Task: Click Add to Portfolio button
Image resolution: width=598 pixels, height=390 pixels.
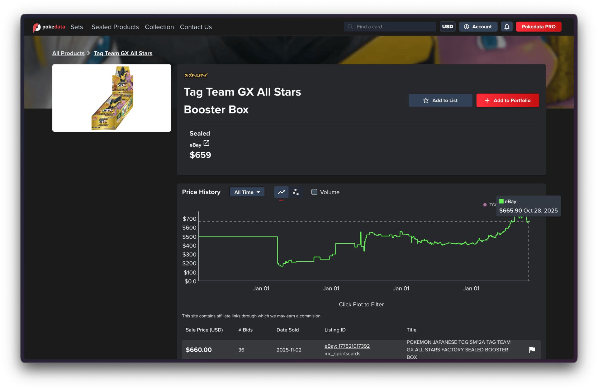Action: click(x=507, y=101)
